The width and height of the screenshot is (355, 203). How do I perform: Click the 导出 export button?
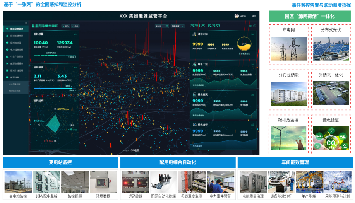(x=75, y=26)
